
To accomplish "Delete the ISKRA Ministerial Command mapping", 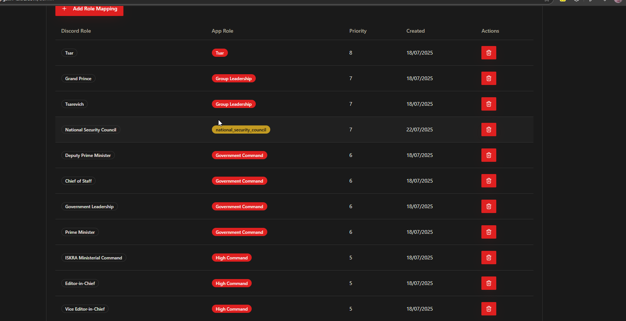I will click(488, 258).
